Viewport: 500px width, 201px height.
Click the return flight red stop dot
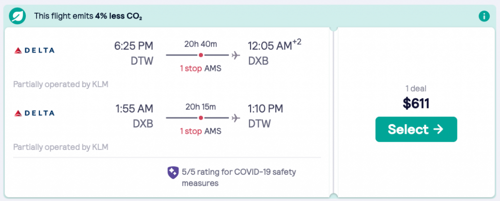(201, 118)
